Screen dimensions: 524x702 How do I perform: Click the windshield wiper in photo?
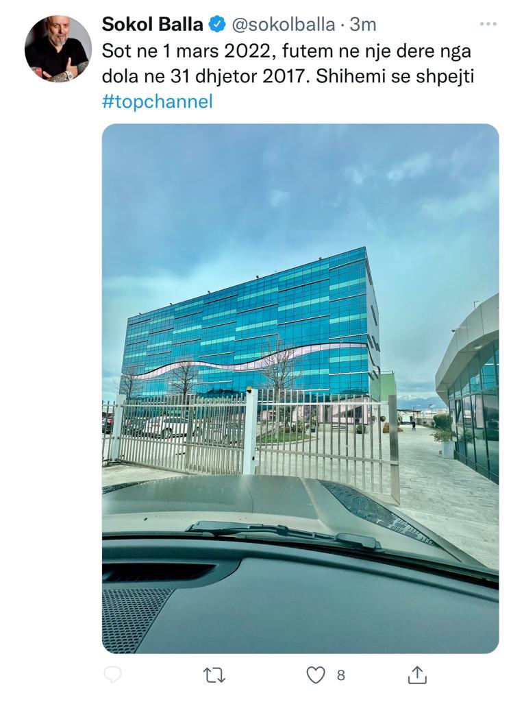point(284,534)
